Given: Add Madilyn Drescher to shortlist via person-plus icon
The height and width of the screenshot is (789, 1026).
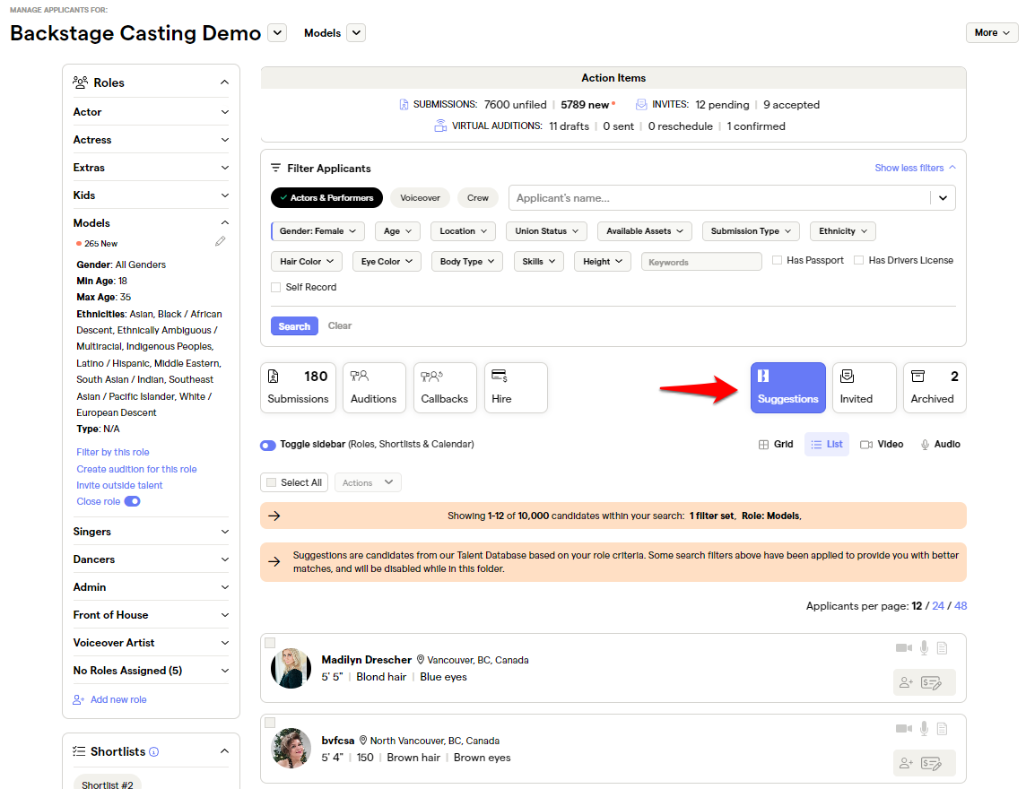Looking at the screenshot, I should (x=906, y=682).
